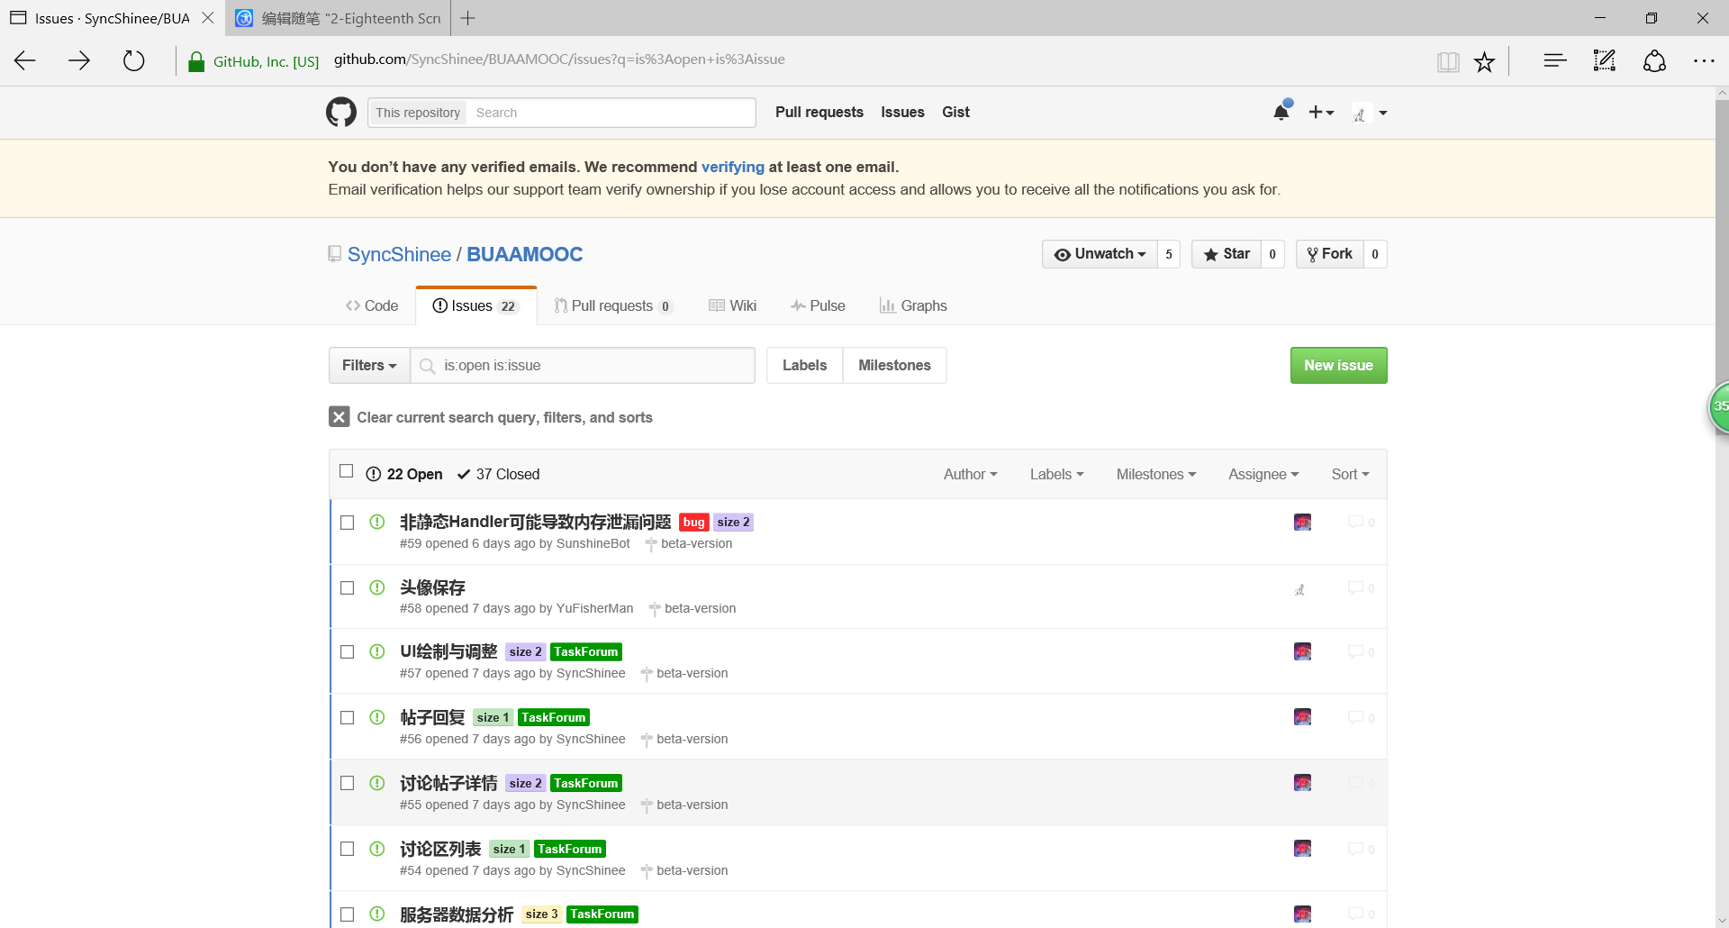Open the browser share icon
This screenshot has height=928, width=1729.
[1654, 61]
